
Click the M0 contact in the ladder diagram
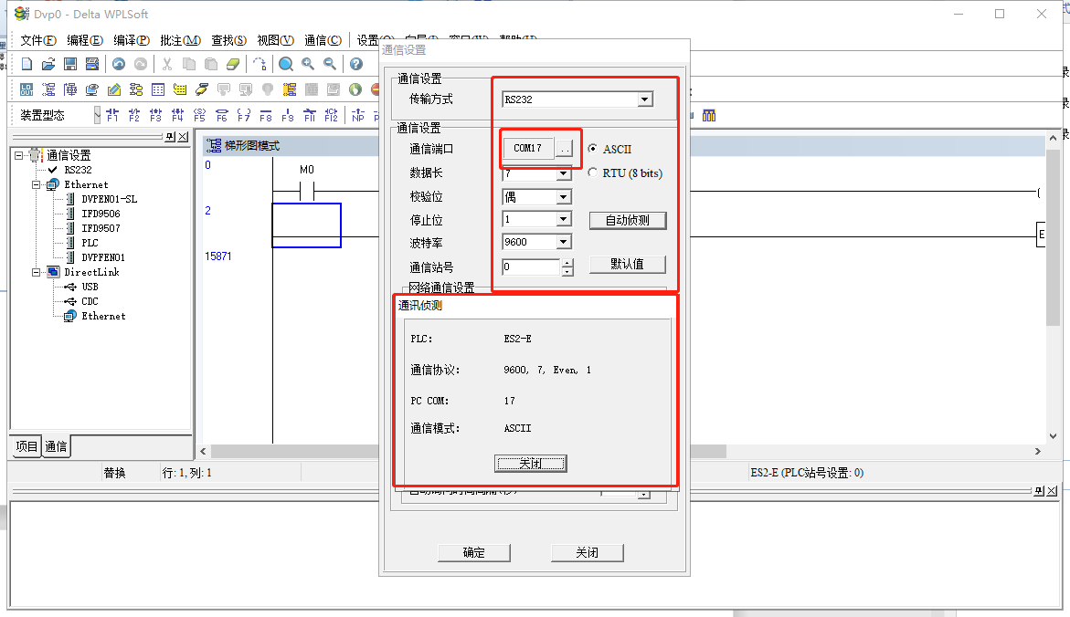pos(306,192)
